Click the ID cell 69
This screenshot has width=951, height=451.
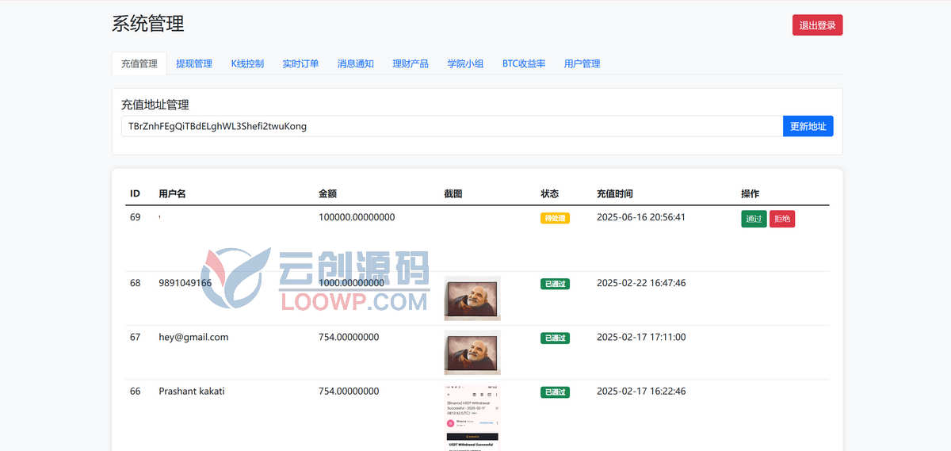point(136,217)
